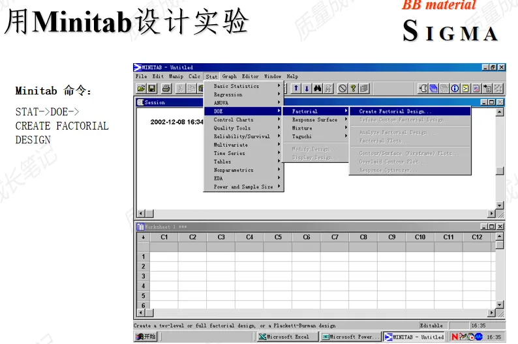Expand the Nonparametrics submenu

tap(243, 170)
